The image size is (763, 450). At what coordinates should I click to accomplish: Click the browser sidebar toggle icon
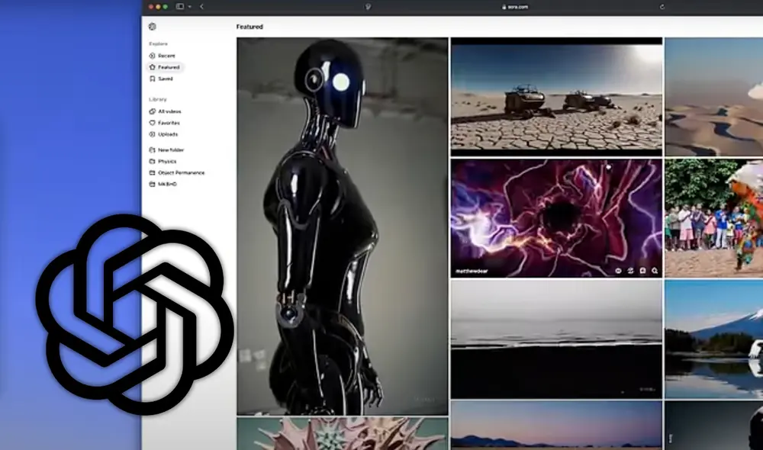[x=180, y=6]
